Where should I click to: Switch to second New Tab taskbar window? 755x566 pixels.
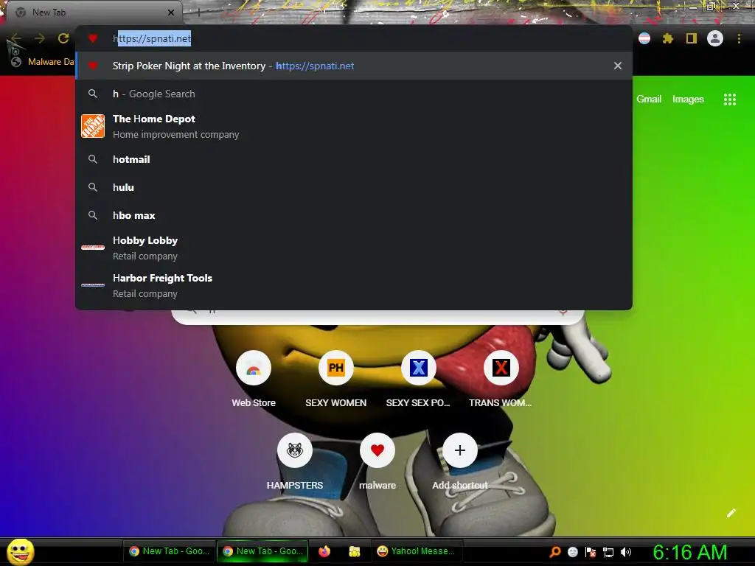(264, 551)
